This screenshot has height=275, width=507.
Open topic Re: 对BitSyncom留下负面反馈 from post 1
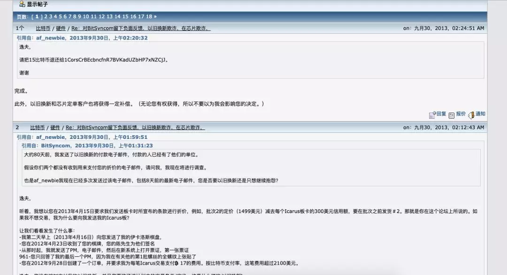141,28
